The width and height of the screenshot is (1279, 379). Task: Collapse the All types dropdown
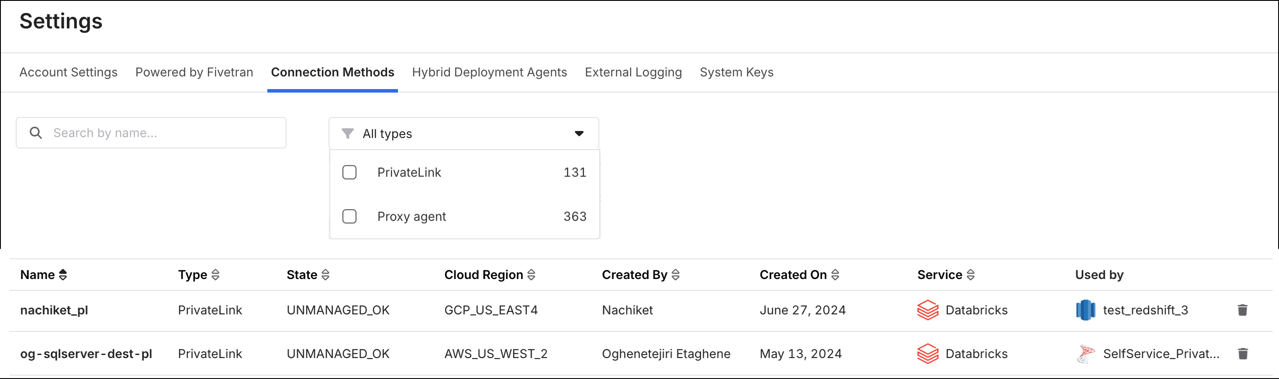[x=464, y=134]
